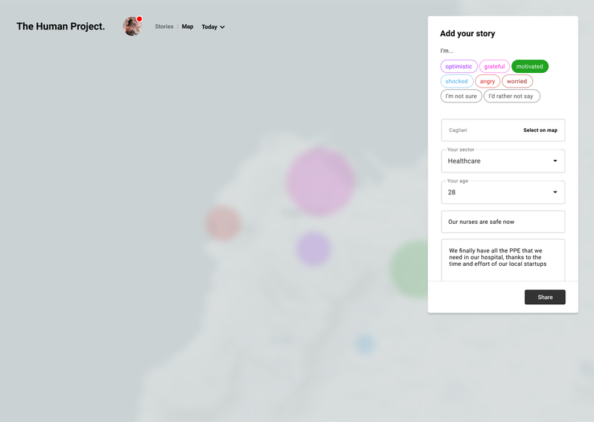Click the sector dropdown arrow
This screenshot has height=422, width=594.
pyautogui.click(x=555, y=161)
